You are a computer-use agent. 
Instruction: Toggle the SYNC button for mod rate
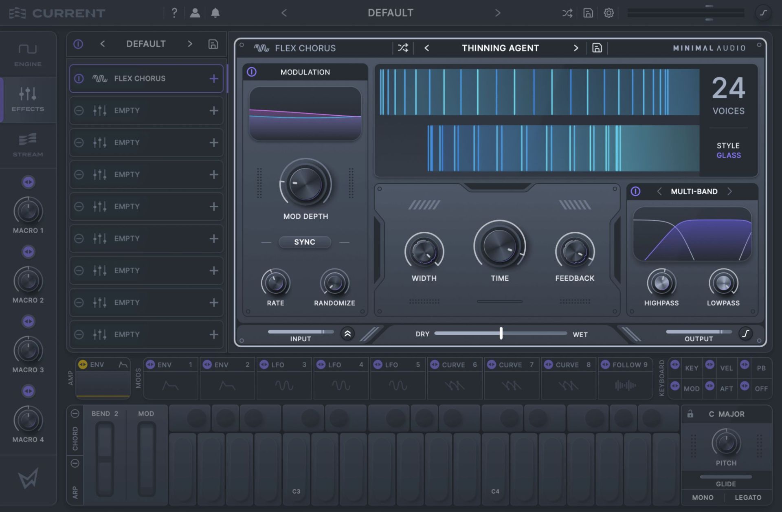[x=305, y=242]
